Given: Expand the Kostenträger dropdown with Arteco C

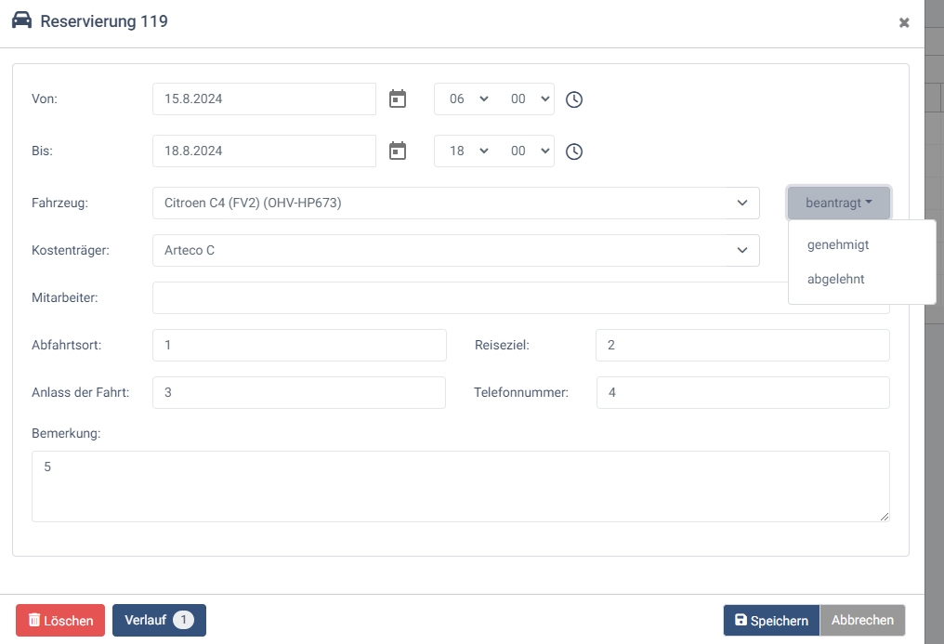Looking at the screenshot, I should (x=455, y=250).
